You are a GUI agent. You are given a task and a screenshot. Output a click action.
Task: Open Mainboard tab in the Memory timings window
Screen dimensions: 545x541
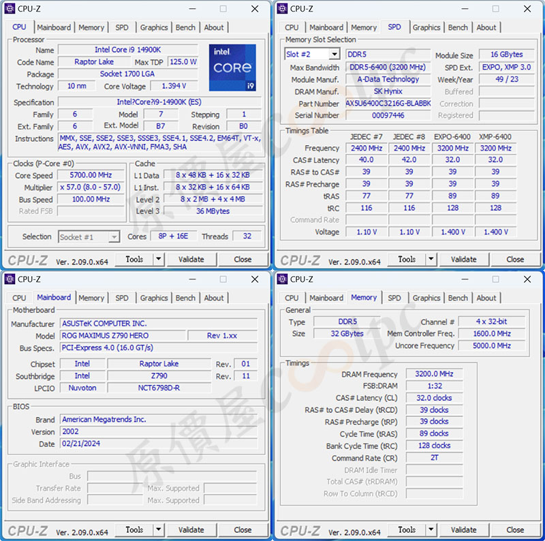click(x=326, y=298)
